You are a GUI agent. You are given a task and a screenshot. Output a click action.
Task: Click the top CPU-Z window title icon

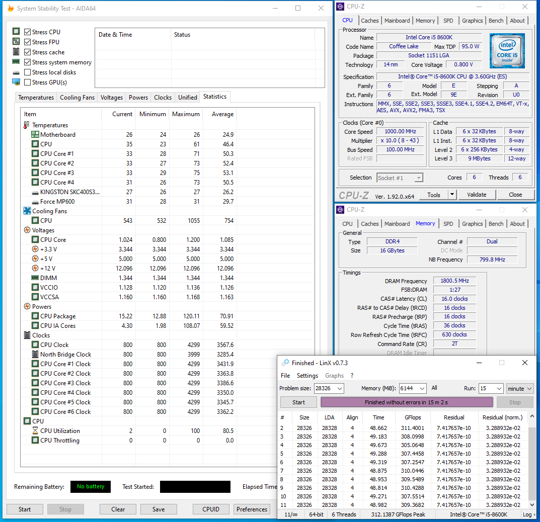point(340,7)
